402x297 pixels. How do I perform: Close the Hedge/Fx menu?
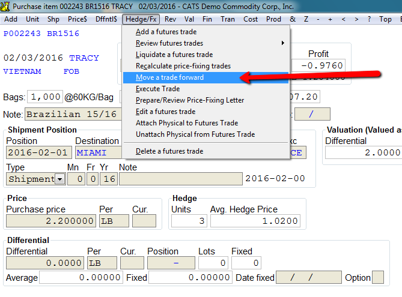(141, 19)
